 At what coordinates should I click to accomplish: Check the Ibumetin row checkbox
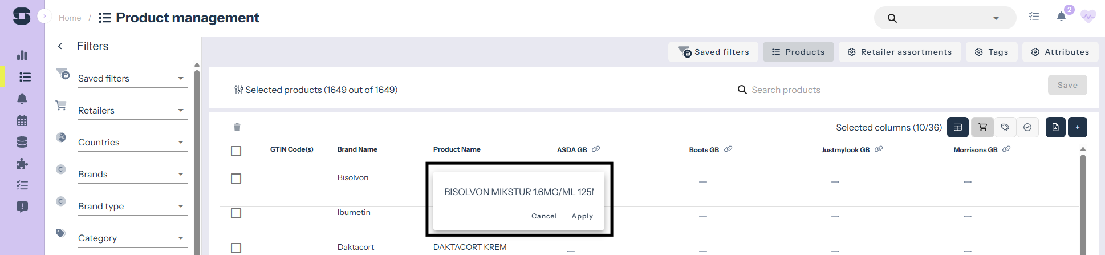pos(236,213)
